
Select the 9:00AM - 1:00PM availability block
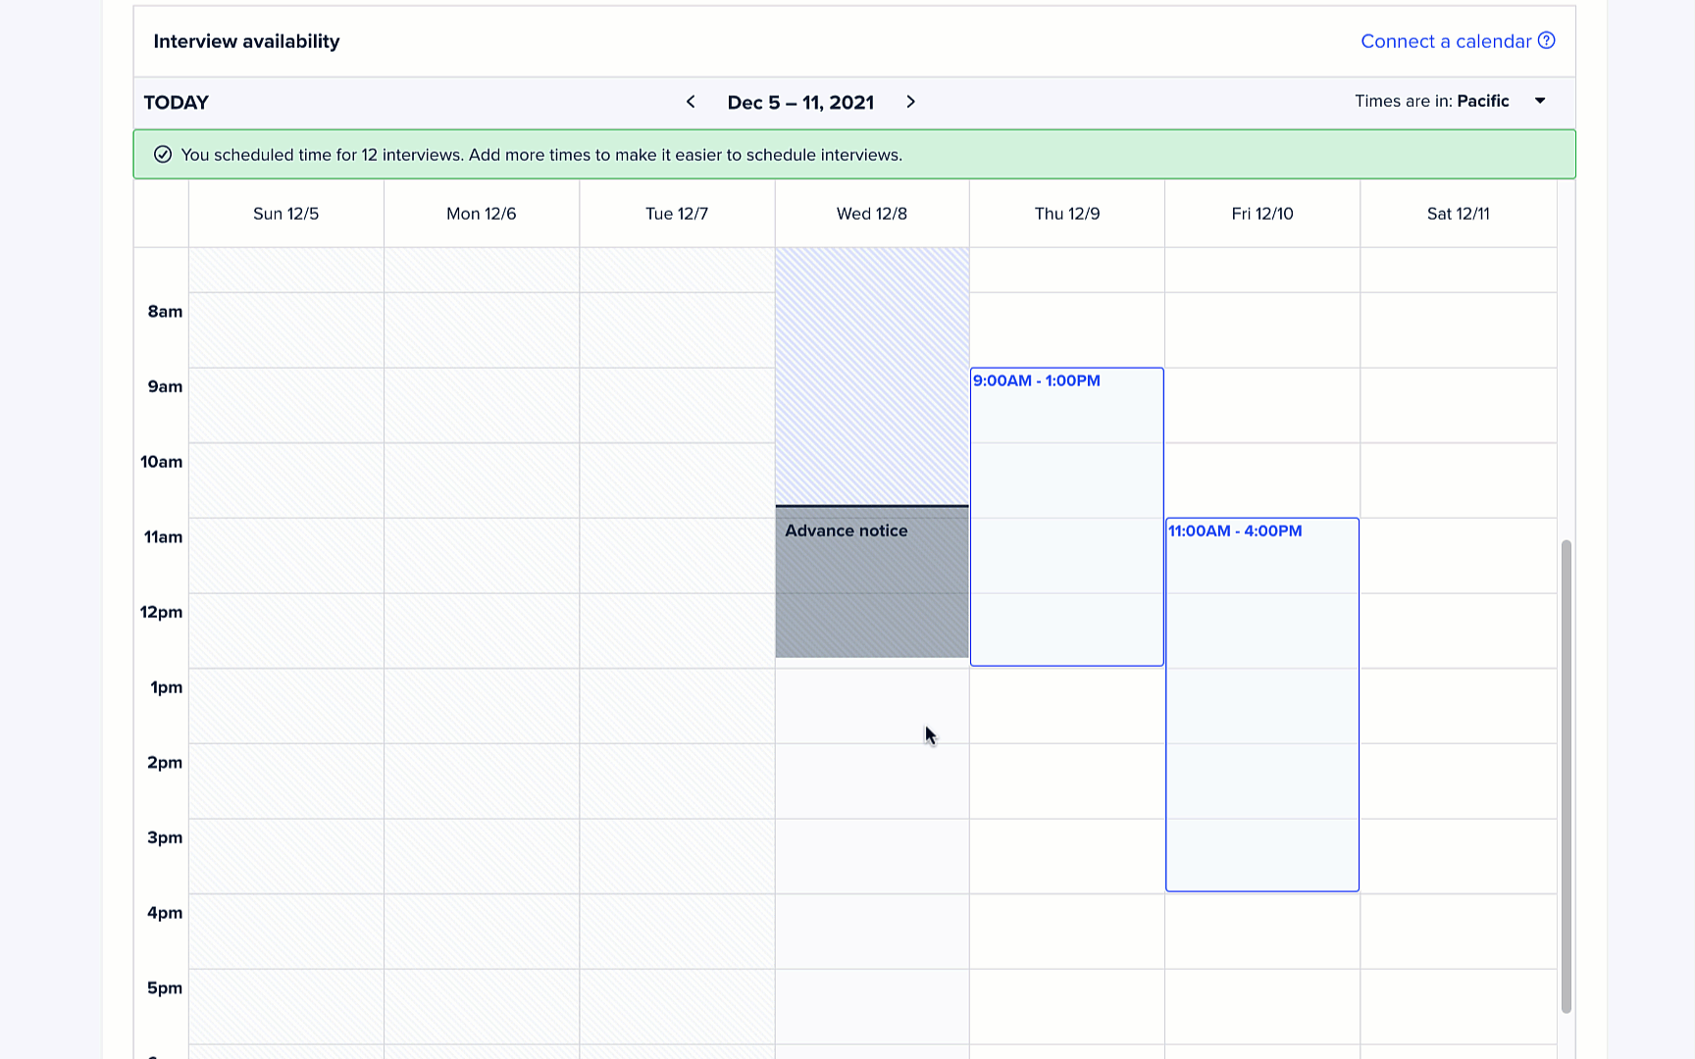point(1067,517)
